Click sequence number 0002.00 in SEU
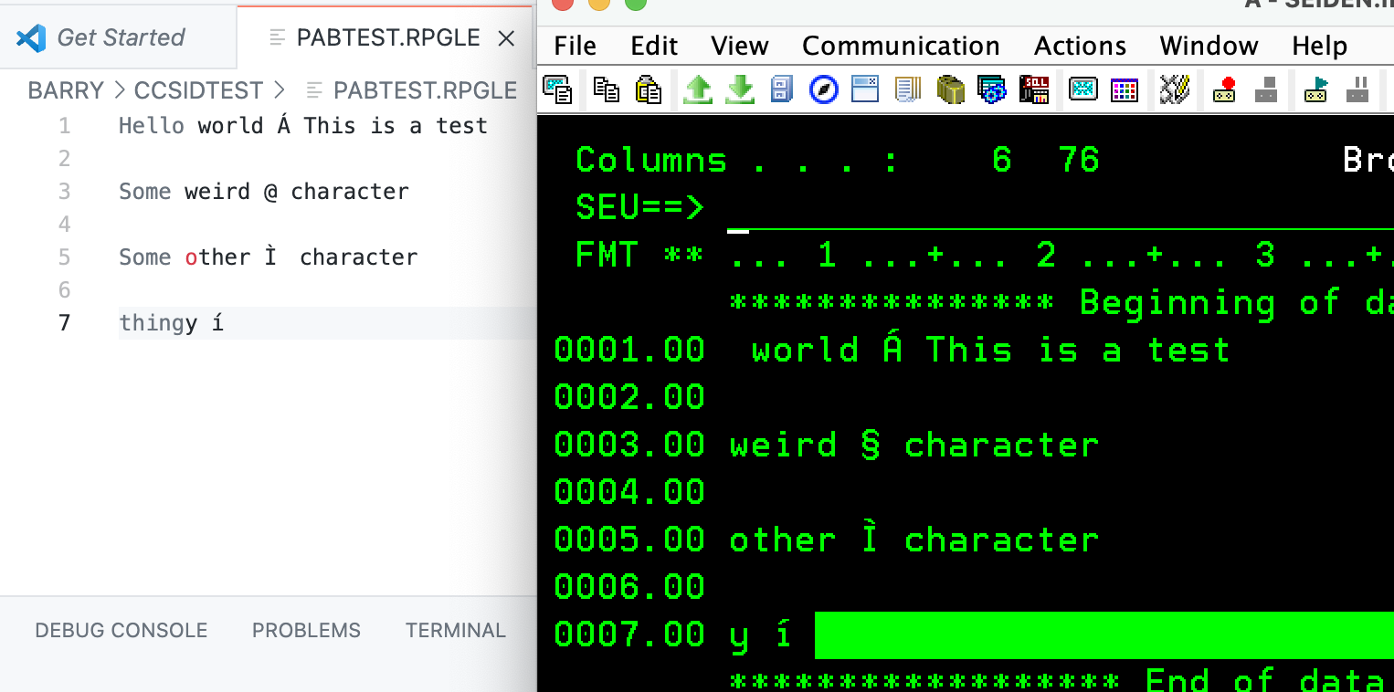The height and width of the screenshot is (692, 1394). coord(629,397)
